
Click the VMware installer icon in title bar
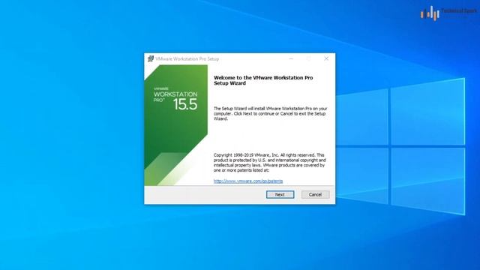(x=150, y=58)
